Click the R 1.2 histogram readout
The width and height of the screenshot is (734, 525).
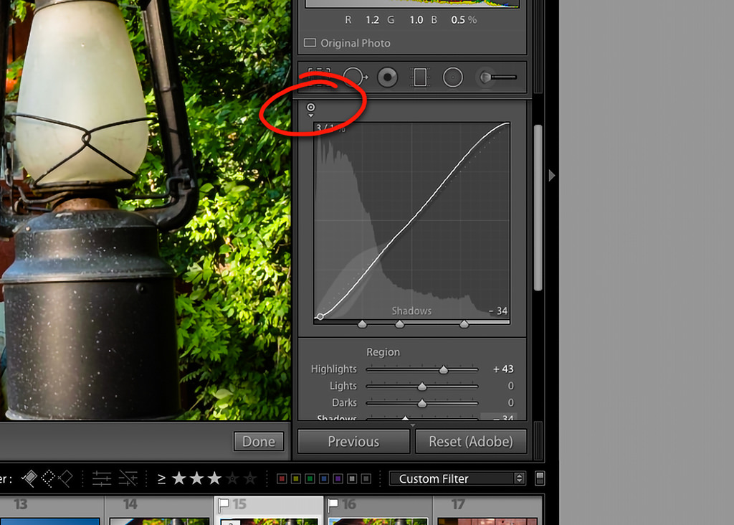(362, 20)
